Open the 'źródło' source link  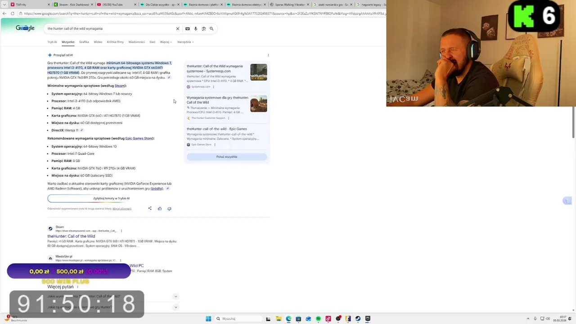pos(157,189)
